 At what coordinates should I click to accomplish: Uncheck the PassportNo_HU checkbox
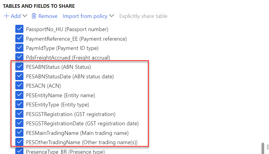[20, 29]
